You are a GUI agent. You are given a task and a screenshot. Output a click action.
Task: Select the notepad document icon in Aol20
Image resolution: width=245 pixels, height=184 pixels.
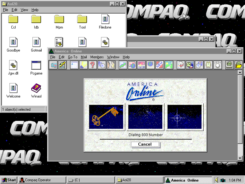(59, 42)
